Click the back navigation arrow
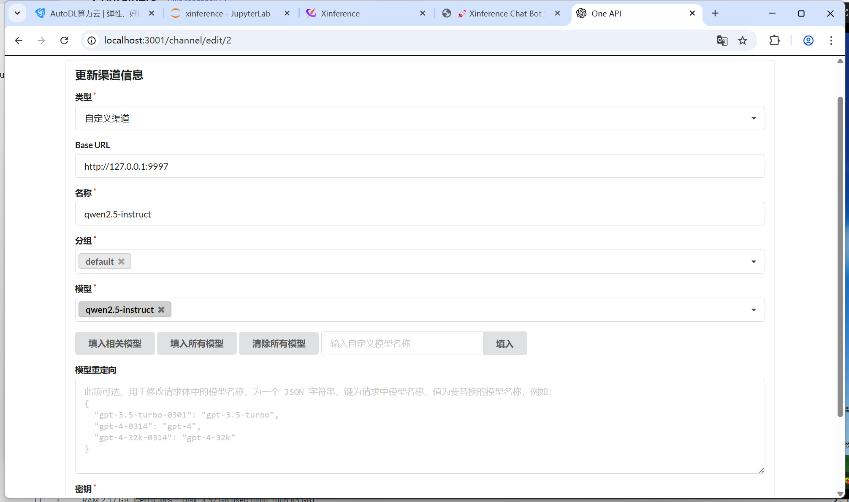Viewport: 849px width, 502px height. click(19, 41)
